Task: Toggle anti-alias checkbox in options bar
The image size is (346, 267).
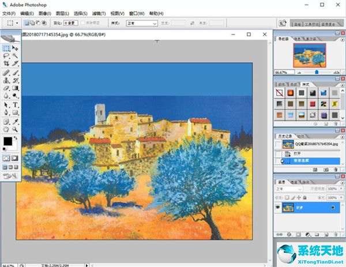Action: [x=83, y=22]
